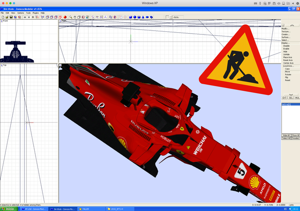Screen dimensions: 300x211
Task: Select the magnifying glass zoom tool
Action: (71, 17)
